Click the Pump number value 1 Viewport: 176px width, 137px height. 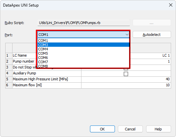click(169, 62)
